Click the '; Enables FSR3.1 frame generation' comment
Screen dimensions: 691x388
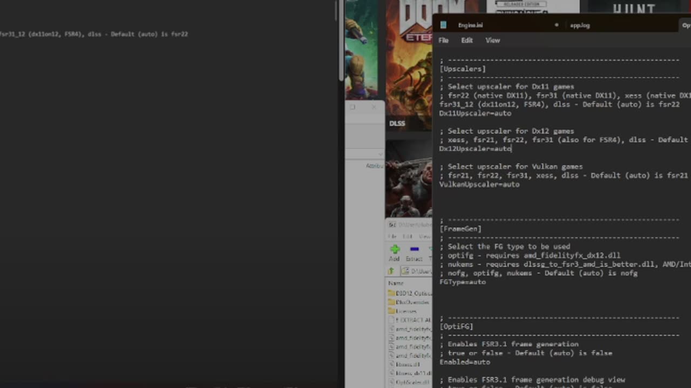(x=509, y=344)
